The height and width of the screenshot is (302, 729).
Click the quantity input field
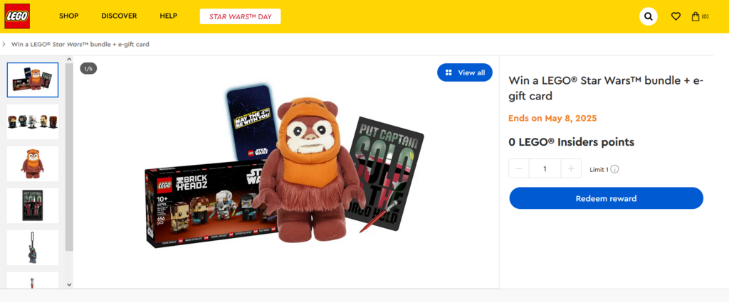click(x=545, y=169)
